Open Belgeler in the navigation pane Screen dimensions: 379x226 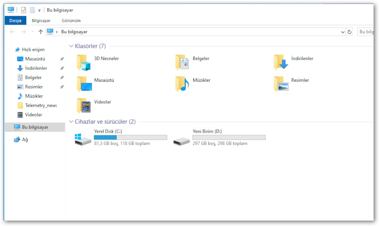tap(30, 78)
